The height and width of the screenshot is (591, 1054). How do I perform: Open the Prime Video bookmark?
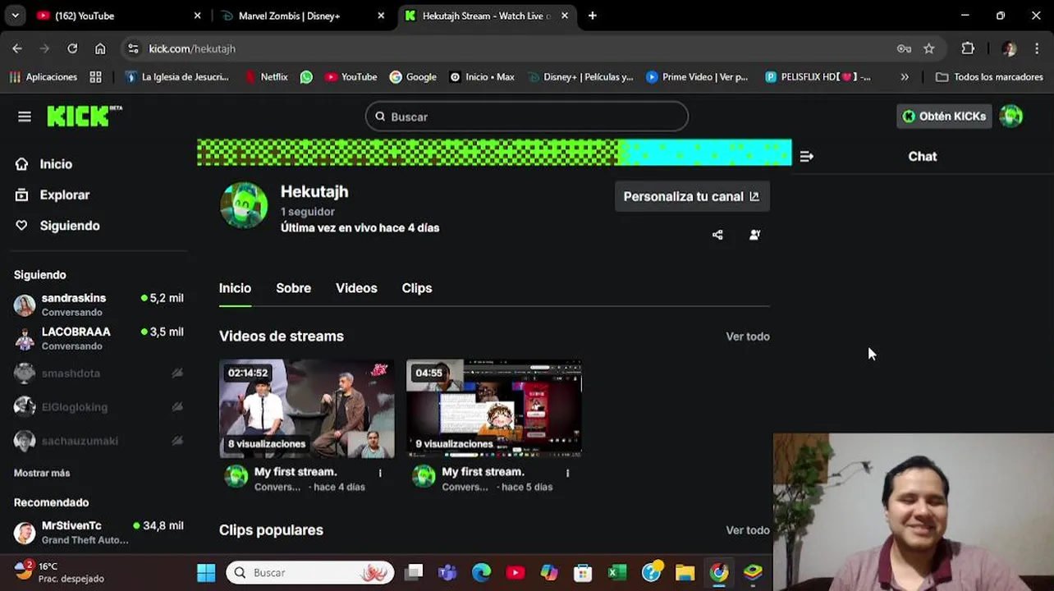click(697, 77)
